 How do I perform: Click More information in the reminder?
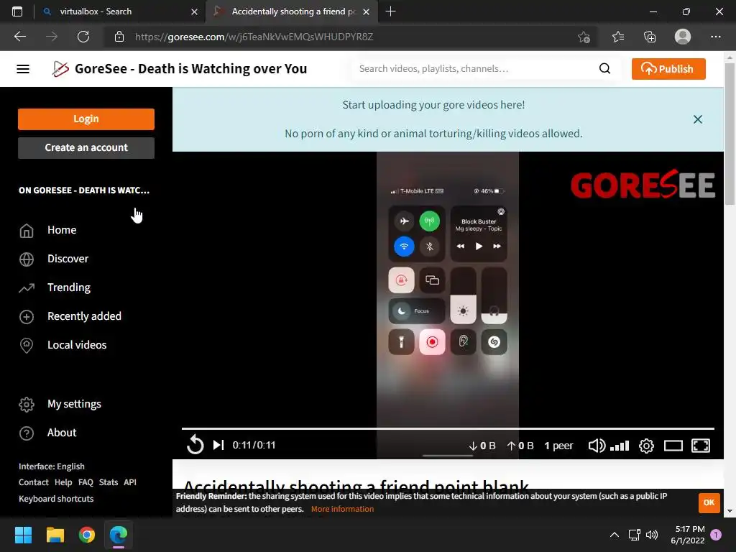point(342,509)
